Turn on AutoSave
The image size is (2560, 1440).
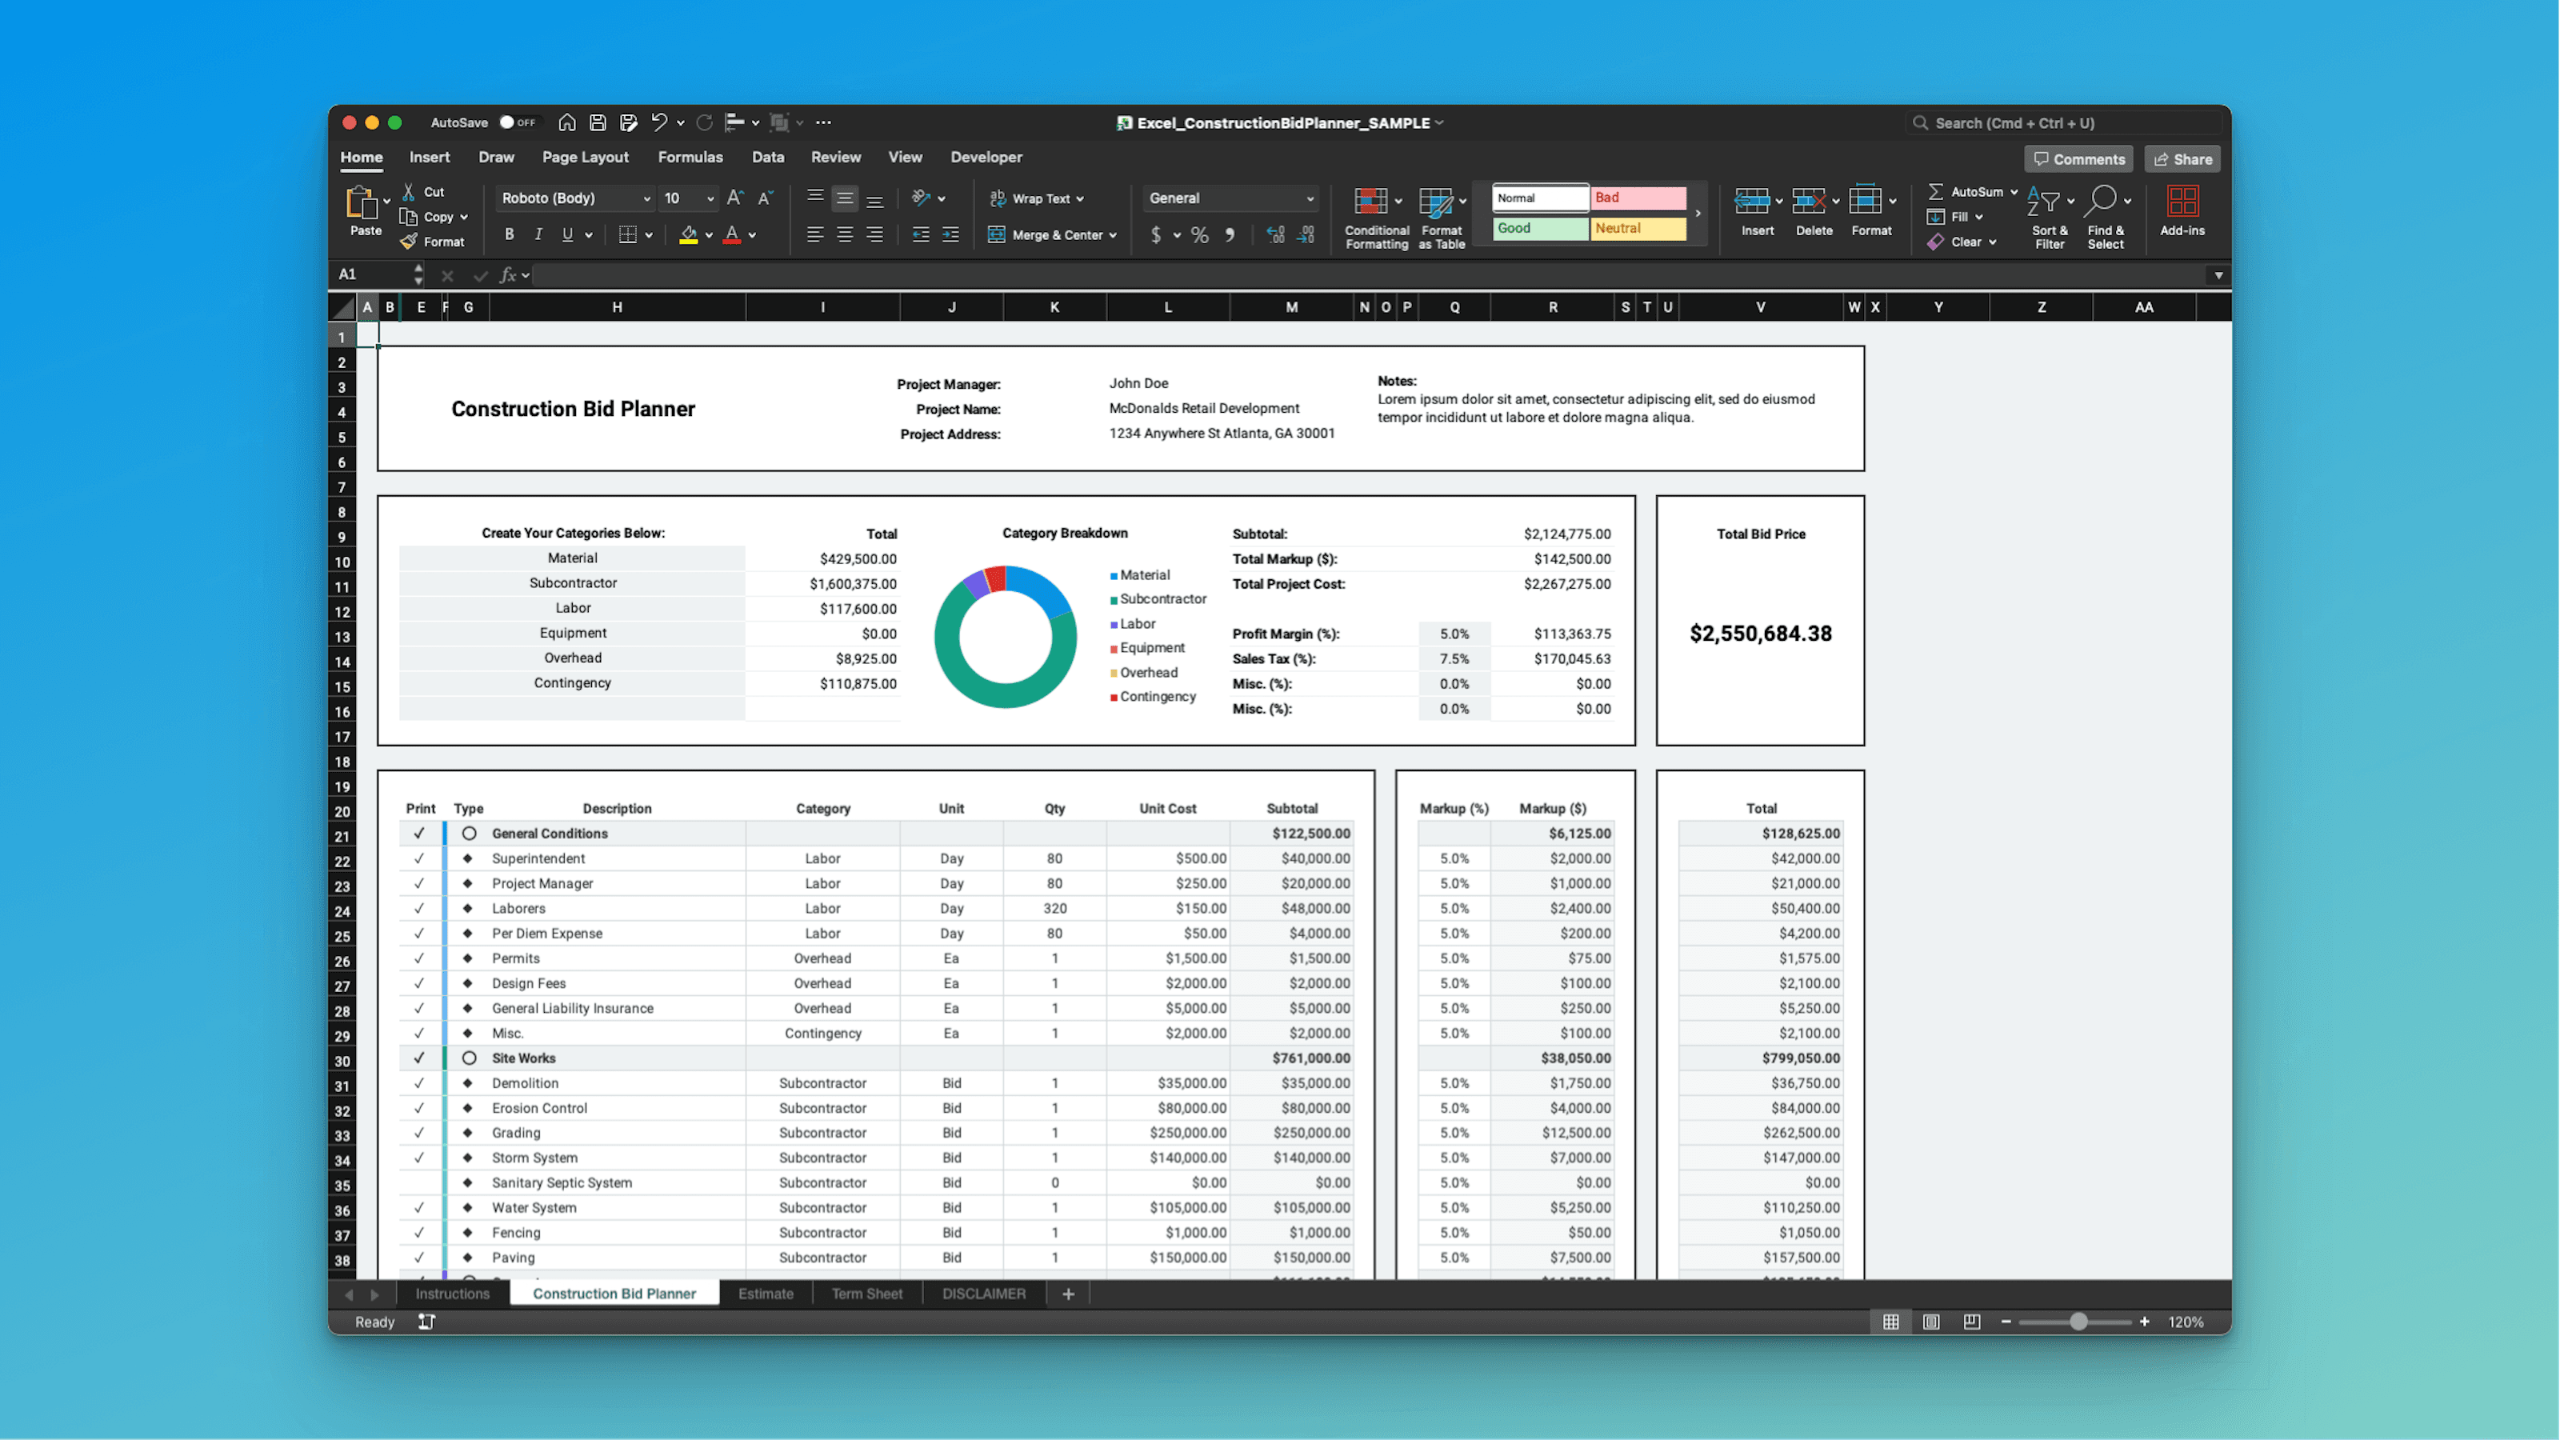[x=518, y=122]
